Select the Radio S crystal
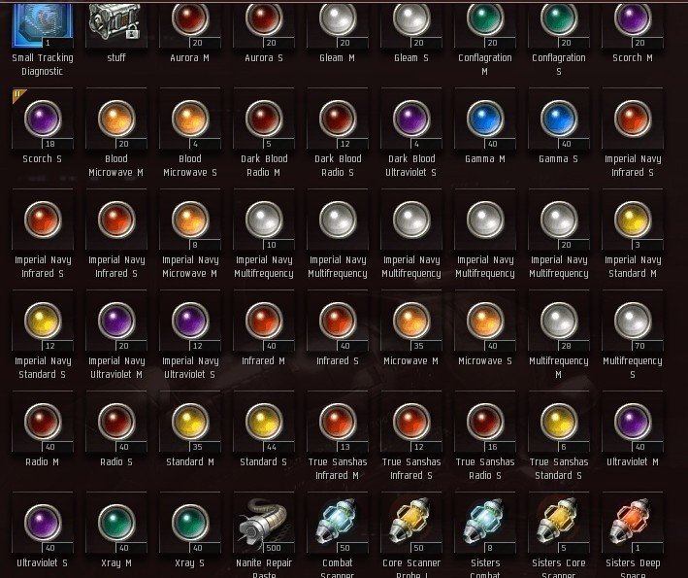This screenshot has width=688, height=578. tap(116, 422)
